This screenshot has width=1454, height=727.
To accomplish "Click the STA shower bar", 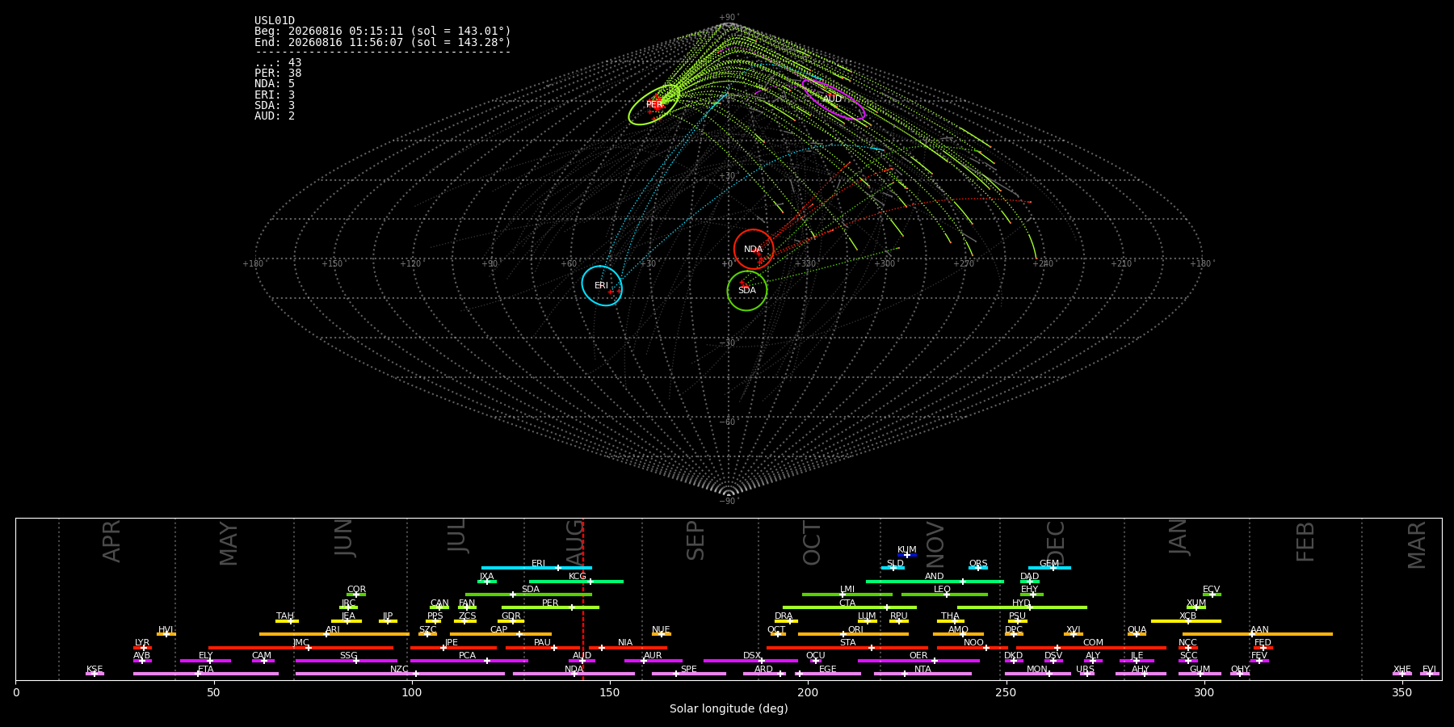I will tap(847, 648).
